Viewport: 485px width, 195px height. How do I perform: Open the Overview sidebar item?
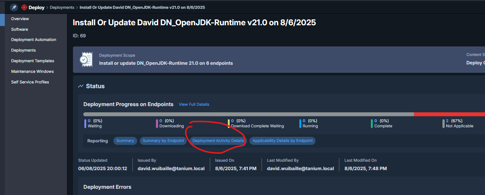[20, 19]
